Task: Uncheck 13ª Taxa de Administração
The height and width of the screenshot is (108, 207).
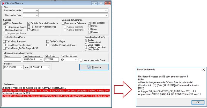Action: pyautogui.click(x=28, y=27)
